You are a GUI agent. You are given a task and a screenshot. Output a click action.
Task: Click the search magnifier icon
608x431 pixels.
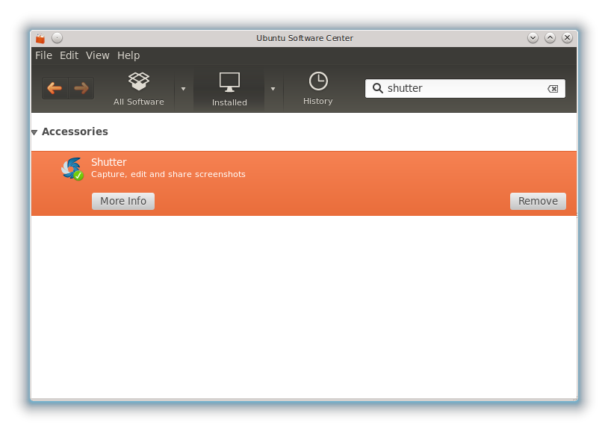[x=377, y=88]
